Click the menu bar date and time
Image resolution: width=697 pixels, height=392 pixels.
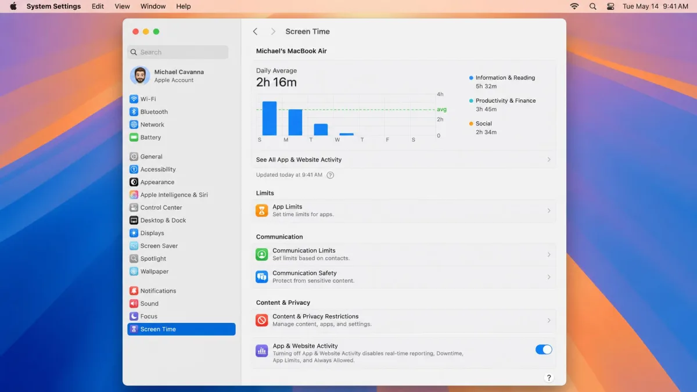click(x=655, y=6)
